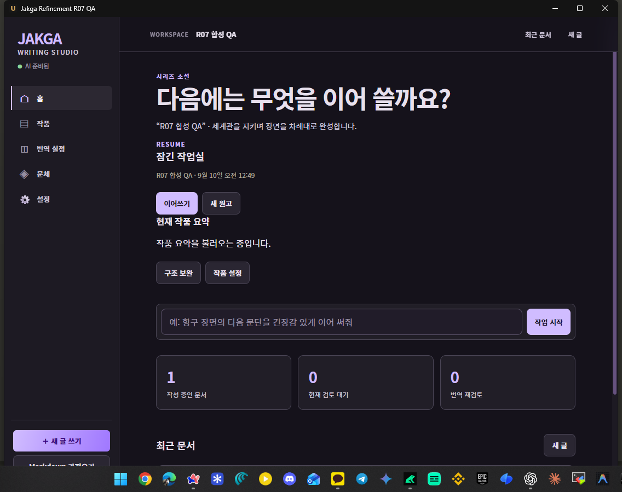Click 새 글 in the top bar
Image resolution: width=622 pixels, height=492 pixels.
point(575,34)
